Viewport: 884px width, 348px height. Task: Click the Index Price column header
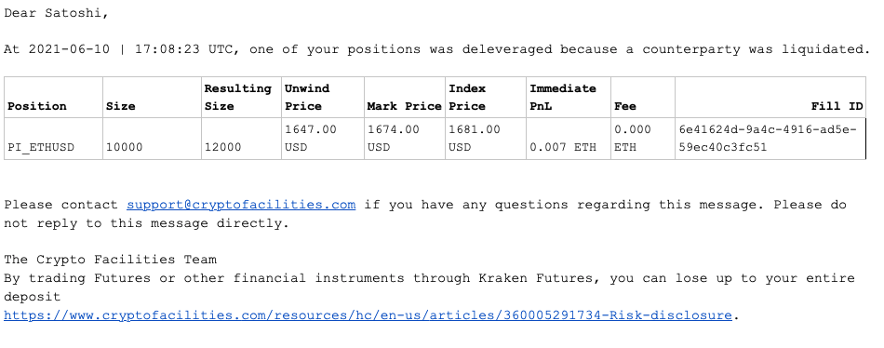point(467,98)
